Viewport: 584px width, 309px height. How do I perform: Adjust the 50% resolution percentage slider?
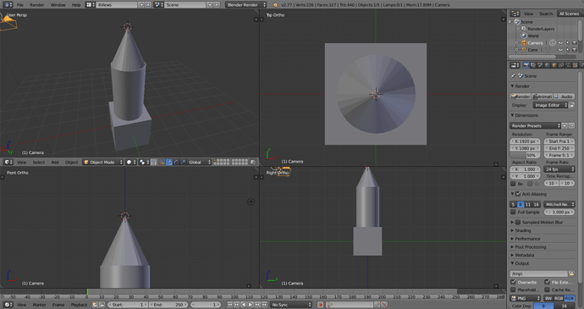(x=525, y=155)
